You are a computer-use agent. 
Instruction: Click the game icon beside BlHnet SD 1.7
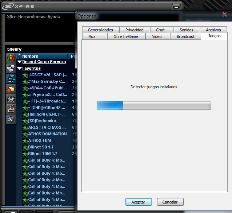coord(25,148)
